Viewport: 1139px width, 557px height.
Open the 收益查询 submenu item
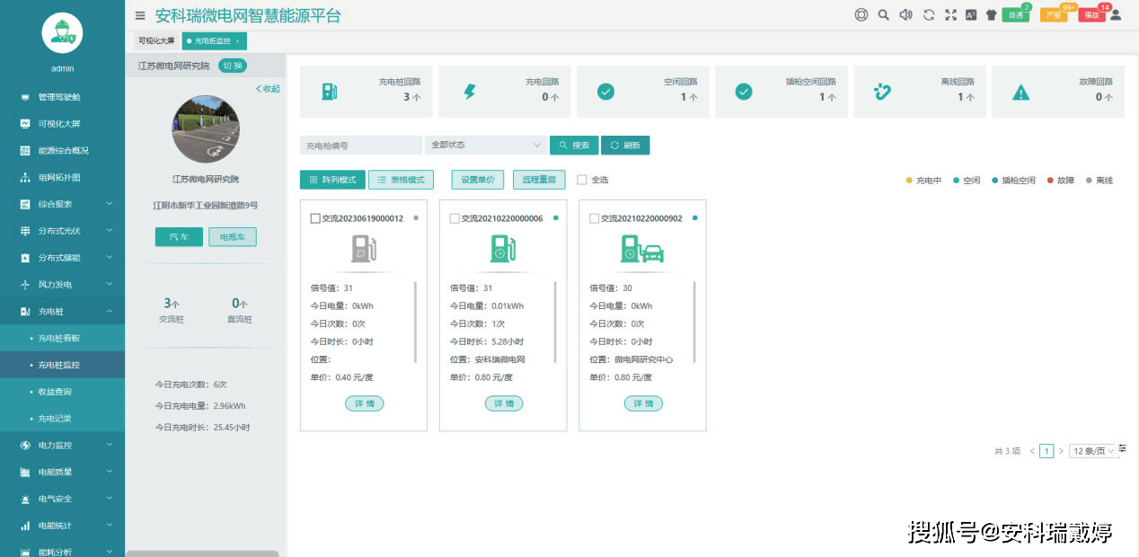62,392
